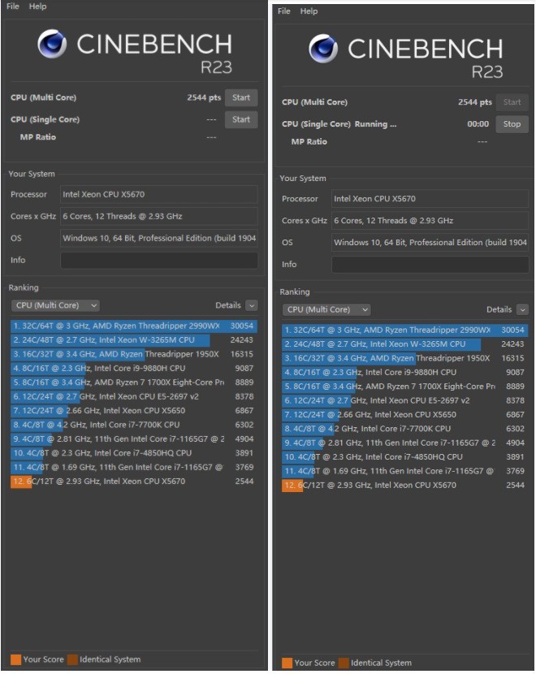Screen dimensions: 536x674
Task: Stop the running Single Core test
Action: click(x=512, y=124)
